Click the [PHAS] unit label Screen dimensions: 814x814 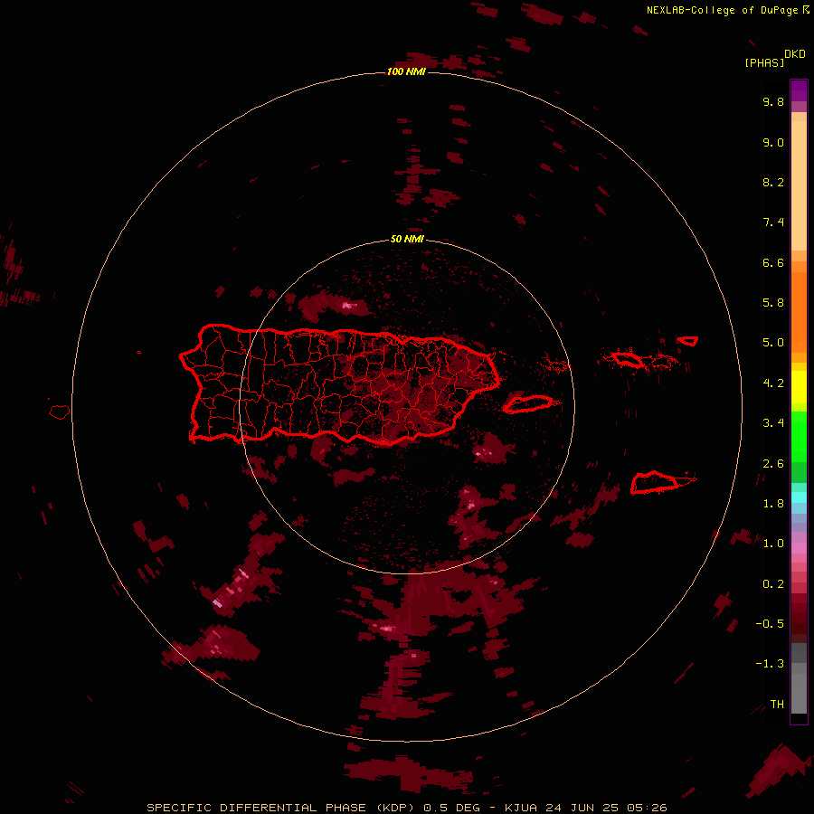point(764,63)
